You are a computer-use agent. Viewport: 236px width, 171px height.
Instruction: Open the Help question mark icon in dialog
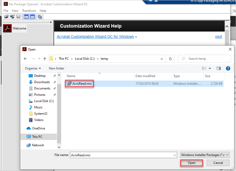228,68
